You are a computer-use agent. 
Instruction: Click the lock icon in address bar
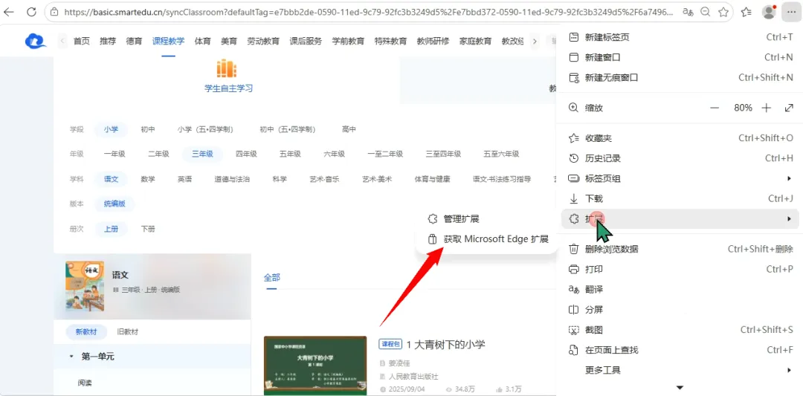(x=54, y=12)
